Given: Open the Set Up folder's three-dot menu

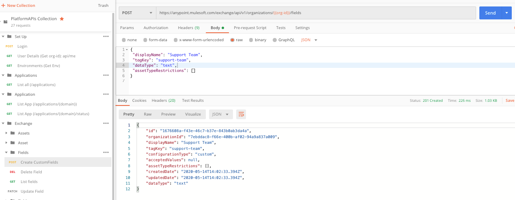Looking at the screenshot, I should [106, 36].
